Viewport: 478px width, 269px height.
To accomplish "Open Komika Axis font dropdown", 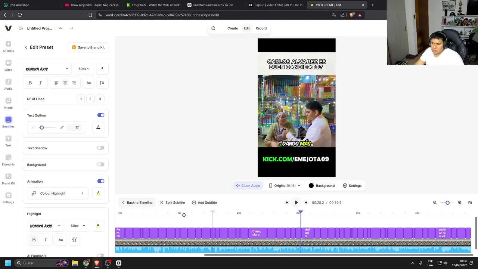I will pos(47,69).
